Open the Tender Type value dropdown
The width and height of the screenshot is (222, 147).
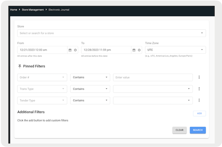point(153,100)
